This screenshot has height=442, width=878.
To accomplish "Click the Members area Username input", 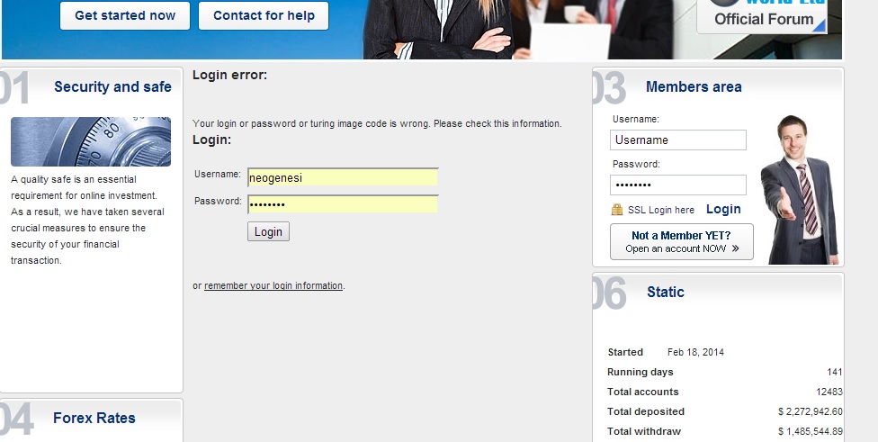I will (x=678, y=140).
